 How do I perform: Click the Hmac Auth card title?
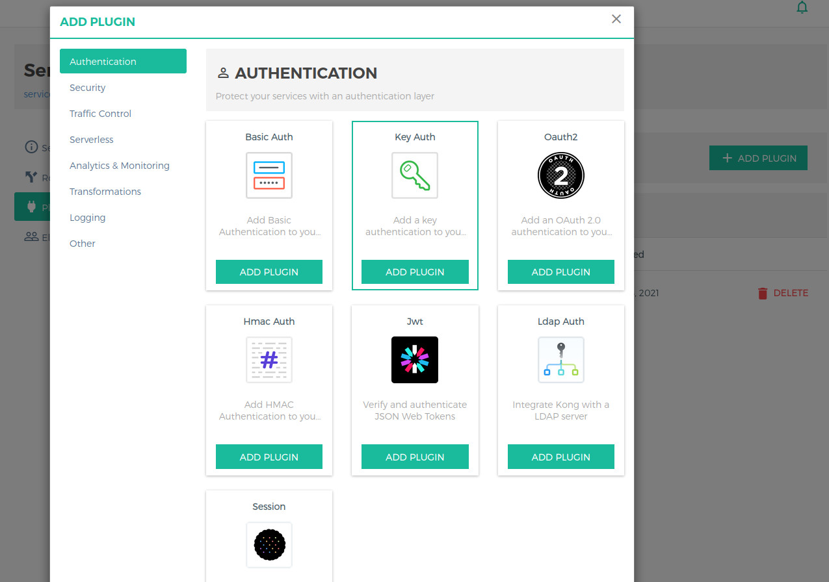point(269,322)
